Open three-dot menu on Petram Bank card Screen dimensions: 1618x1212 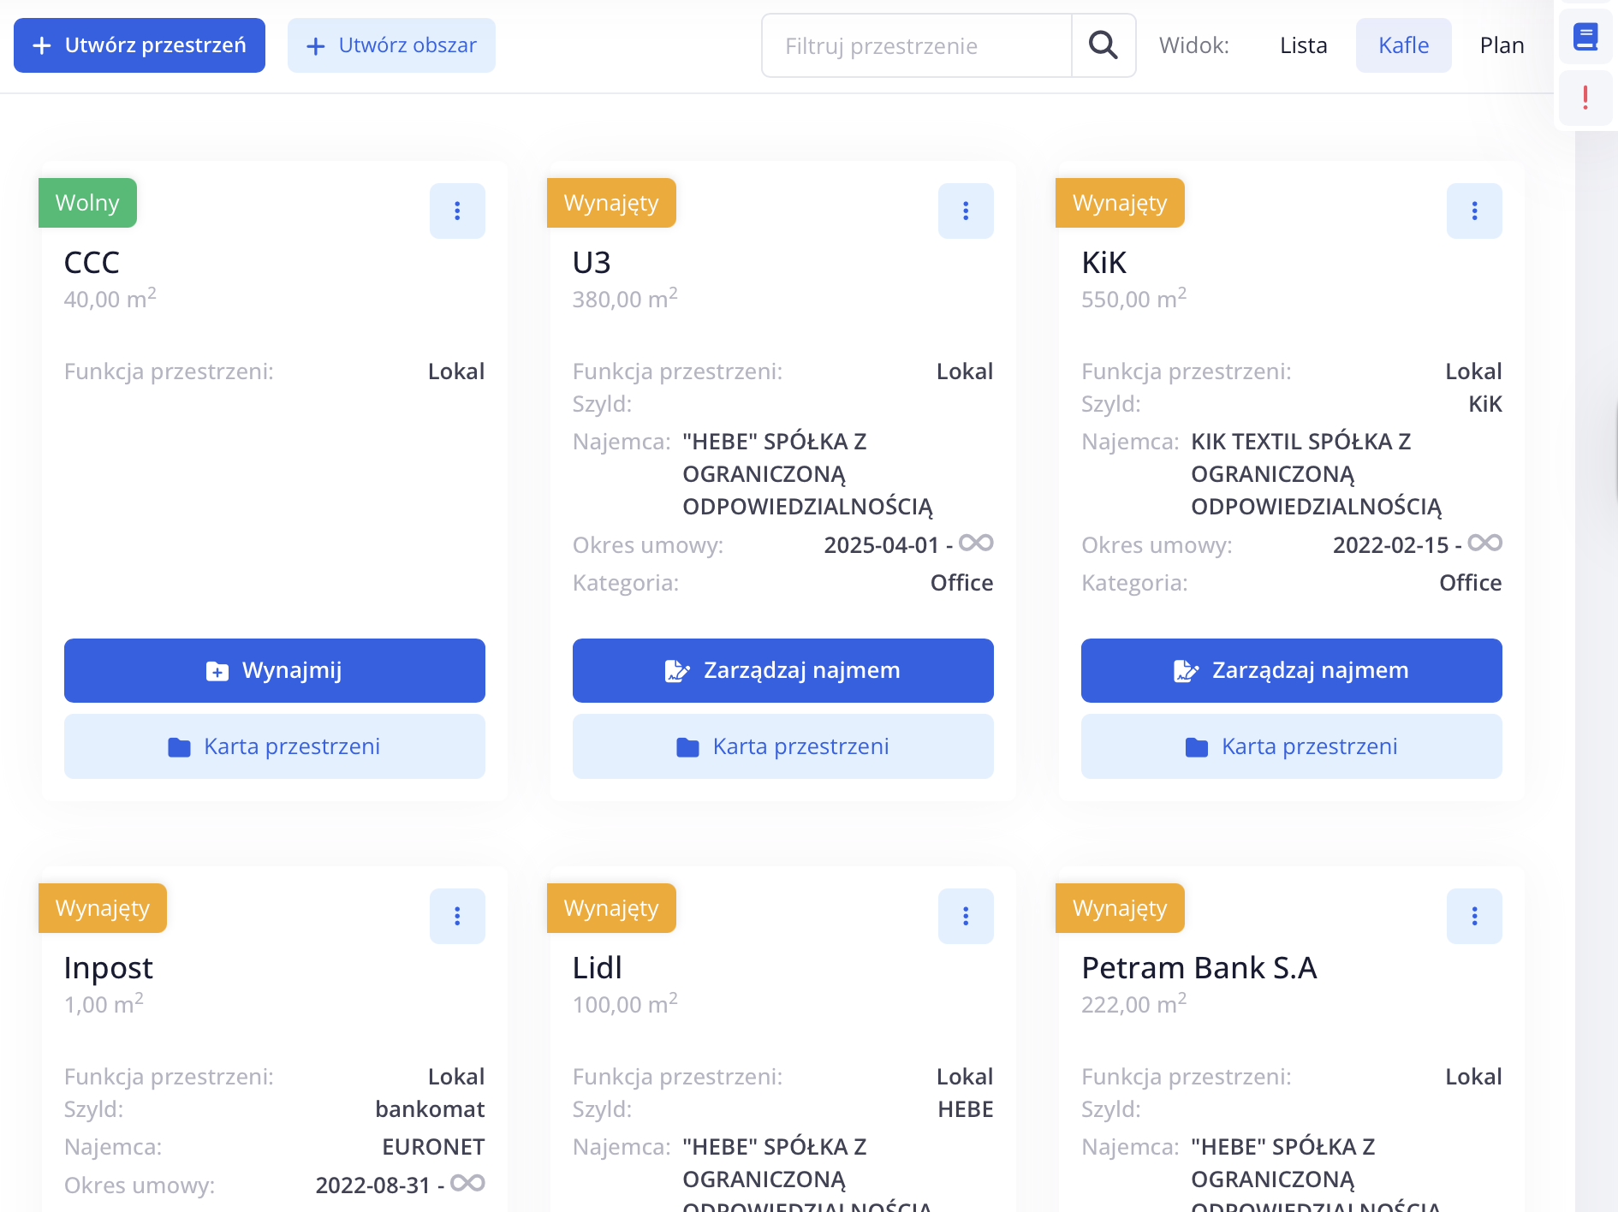1474,916
